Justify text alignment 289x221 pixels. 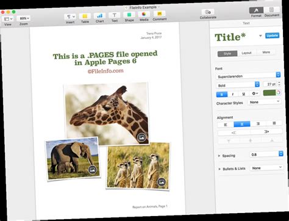point(274,123)
